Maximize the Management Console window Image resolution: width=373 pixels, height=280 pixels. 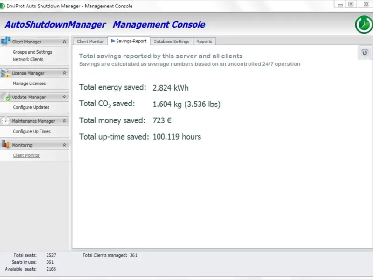tap(351, 4)
